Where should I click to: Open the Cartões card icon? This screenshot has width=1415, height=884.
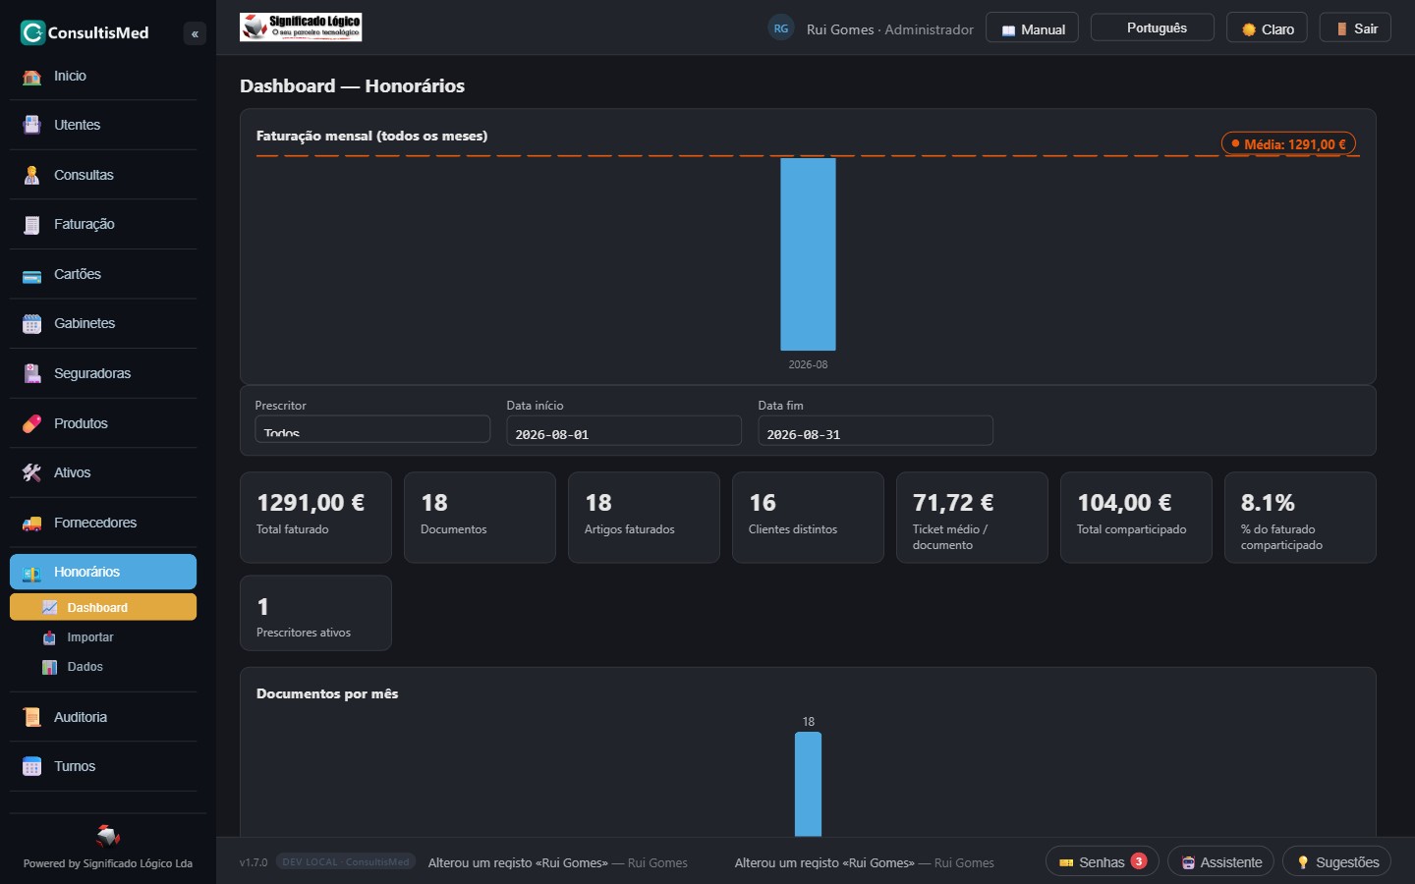[x=32, y=275]
